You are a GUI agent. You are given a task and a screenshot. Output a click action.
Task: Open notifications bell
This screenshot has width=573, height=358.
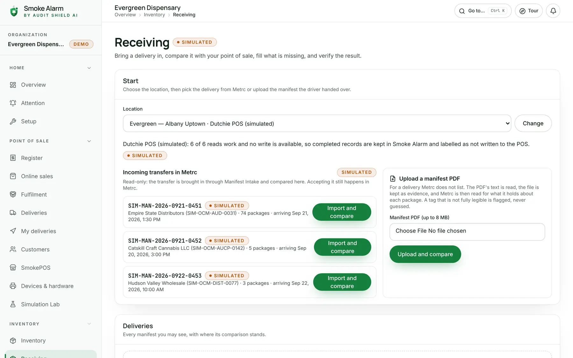pyautogui.click(x=553, y=11)
